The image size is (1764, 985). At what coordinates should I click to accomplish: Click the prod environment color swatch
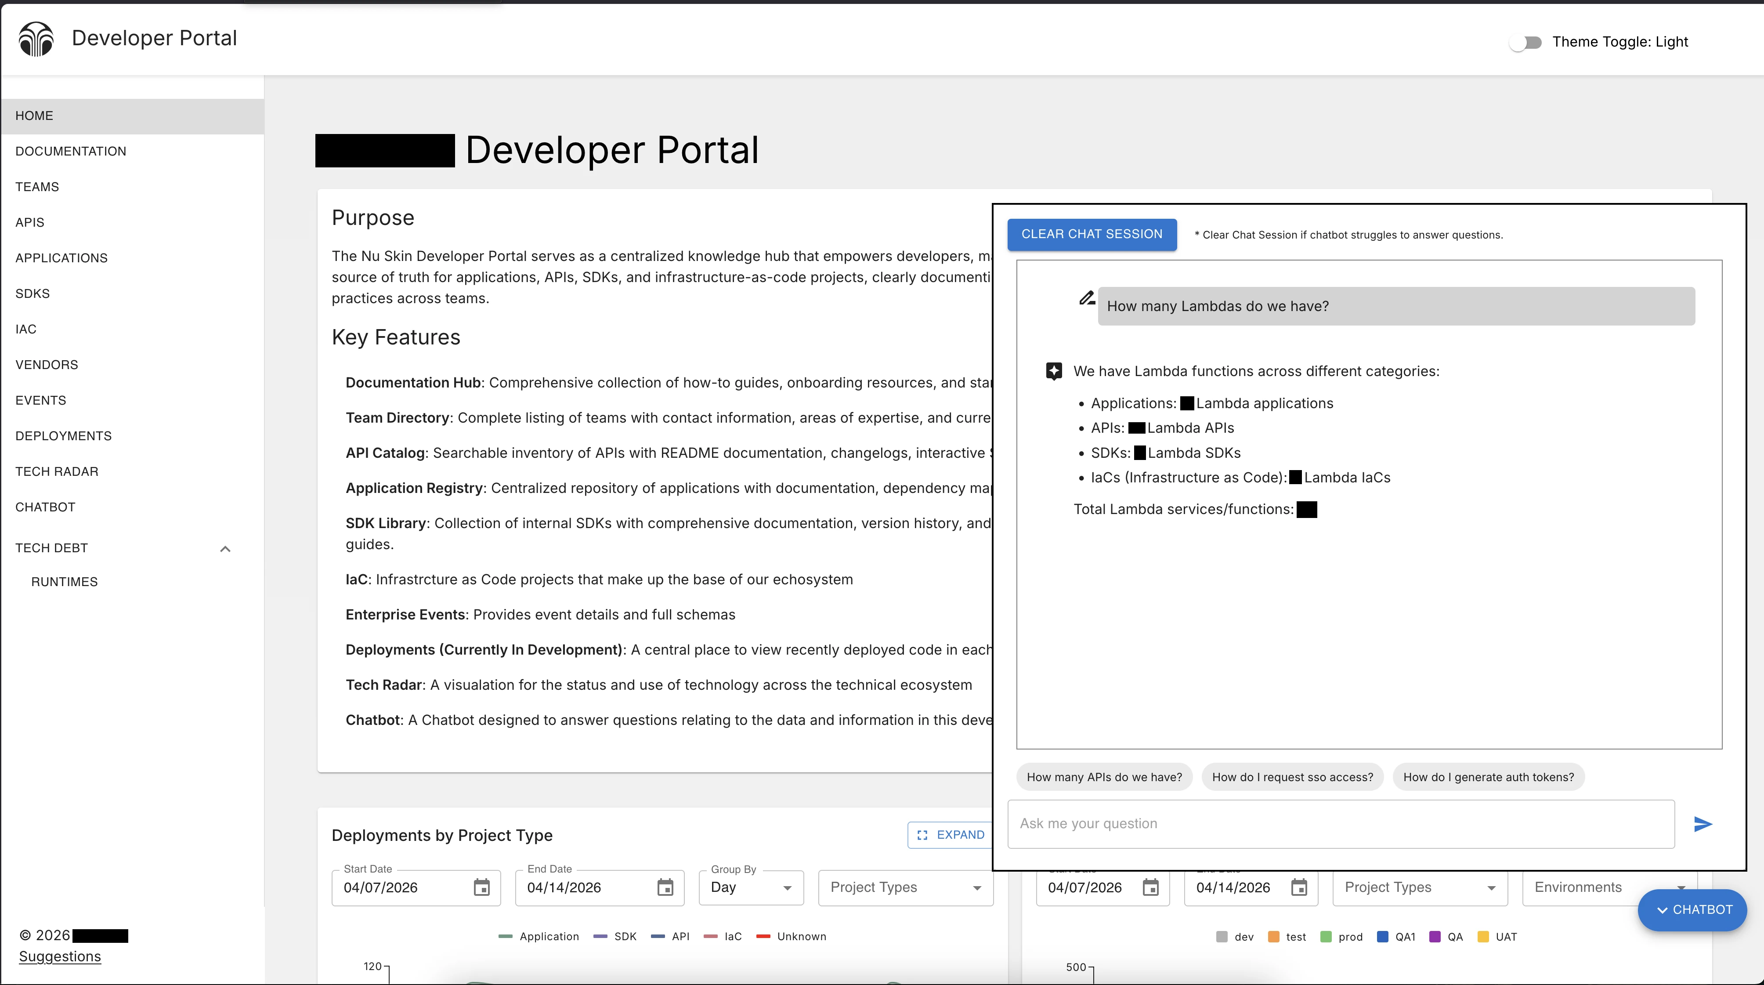pyautogui.click(x=1327, y=936)
